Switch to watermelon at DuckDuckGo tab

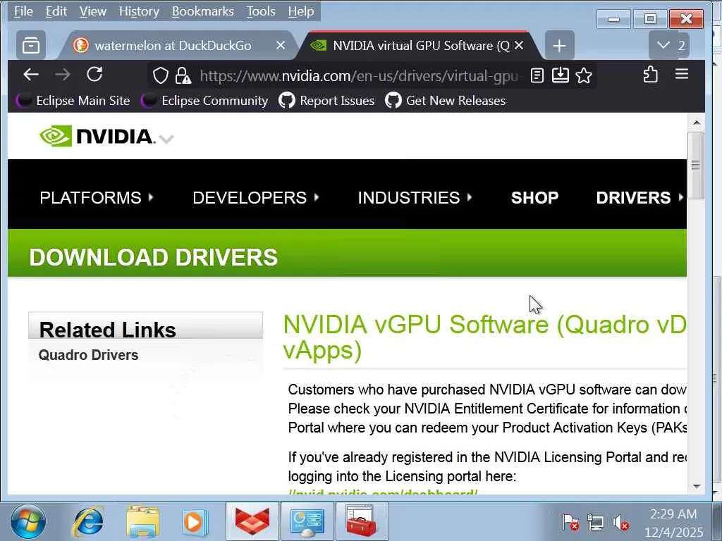[173, 45]
